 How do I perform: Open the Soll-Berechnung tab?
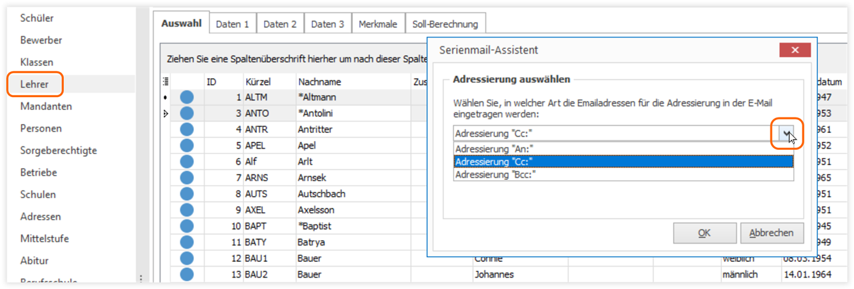pos(445,24)
